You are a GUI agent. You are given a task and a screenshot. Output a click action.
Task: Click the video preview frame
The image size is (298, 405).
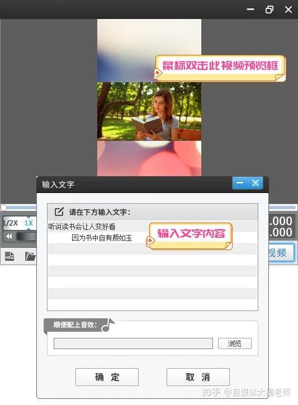(149, 98)
